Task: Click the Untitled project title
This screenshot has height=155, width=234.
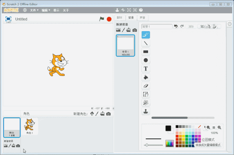Action: click(21, 19)
